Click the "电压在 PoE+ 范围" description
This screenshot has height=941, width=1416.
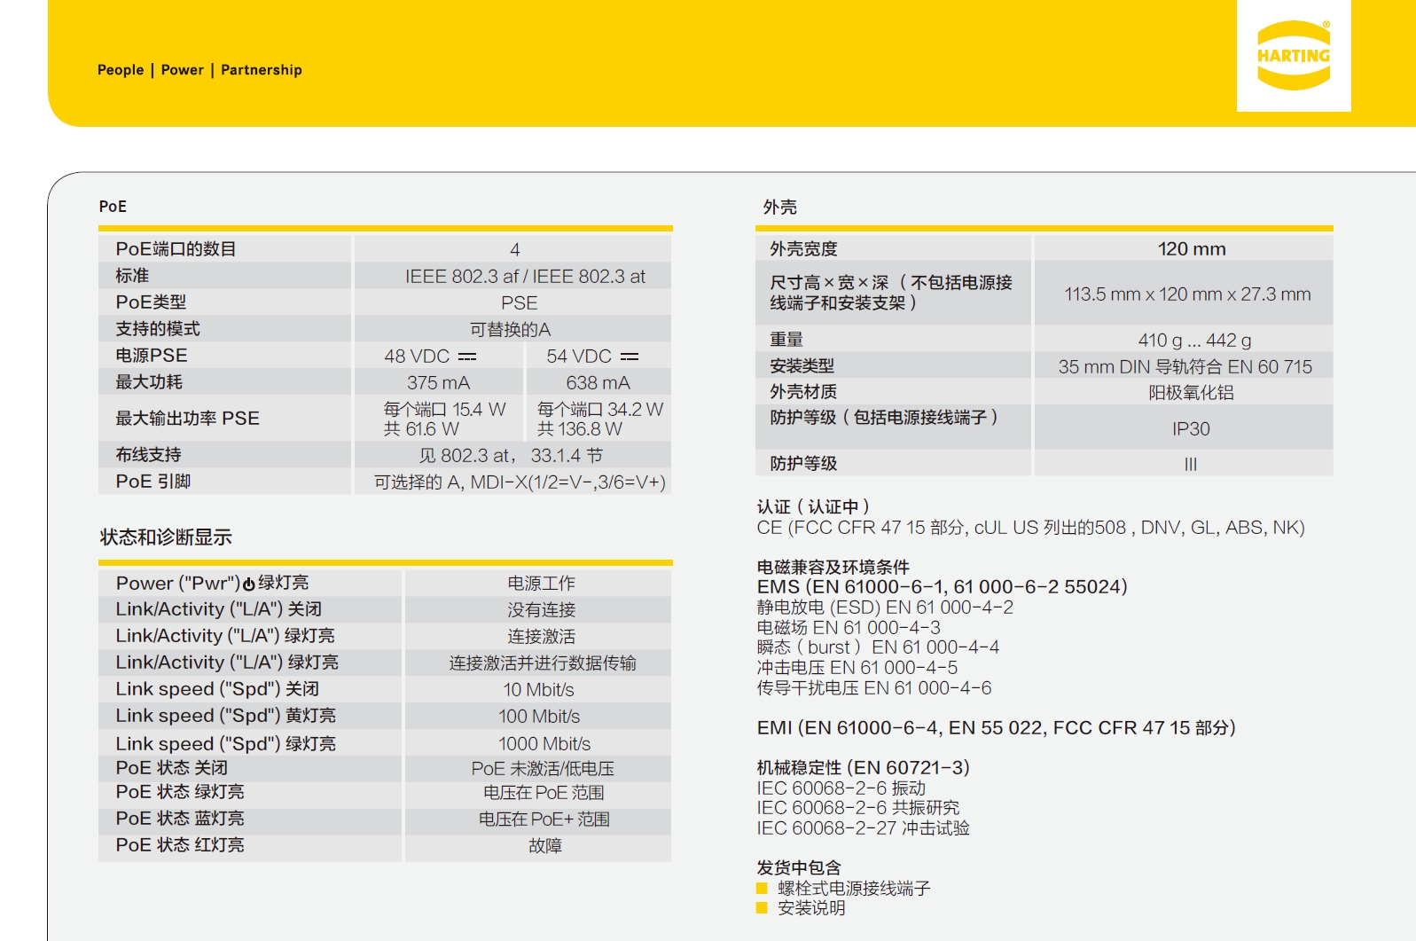(x=544, y=819)
